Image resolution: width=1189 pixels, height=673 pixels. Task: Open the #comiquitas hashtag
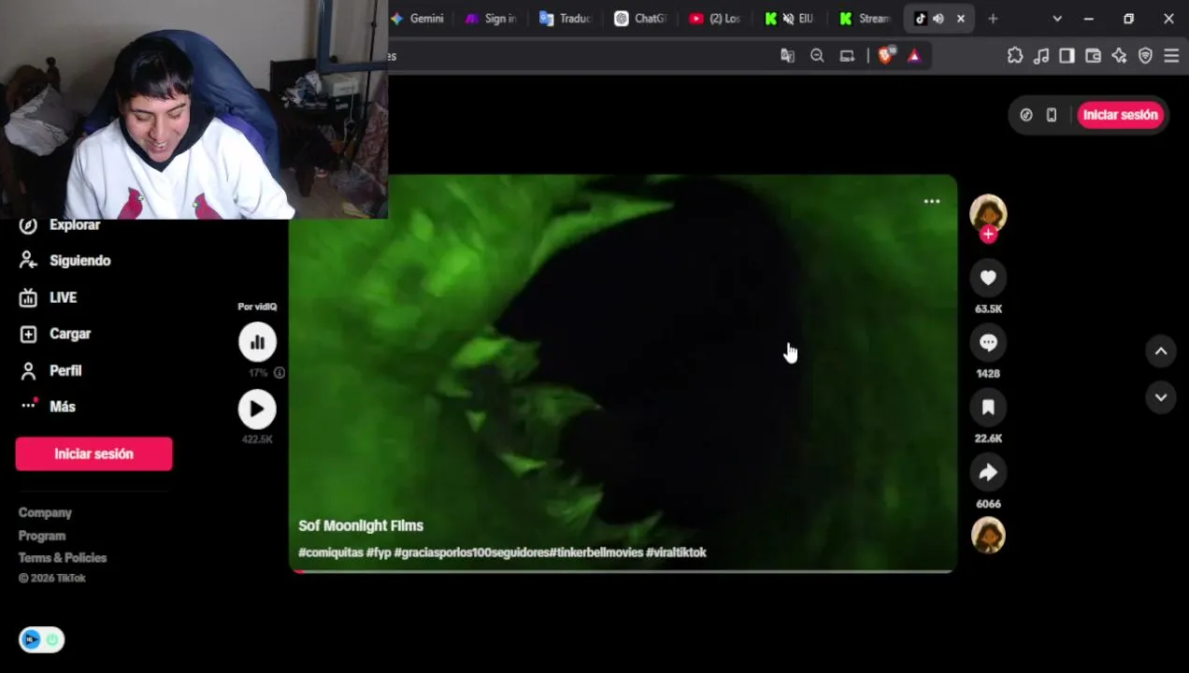point(330,553)
